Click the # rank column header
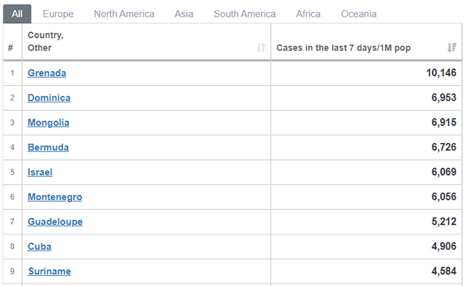The height and width of the screenshot is (286, 464). (x=11, y=48)
